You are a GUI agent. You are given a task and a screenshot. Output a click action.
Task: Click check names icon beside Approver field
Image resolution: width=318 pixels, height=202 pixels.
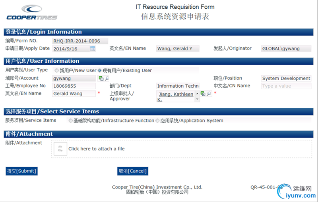(x=203, y=94)
